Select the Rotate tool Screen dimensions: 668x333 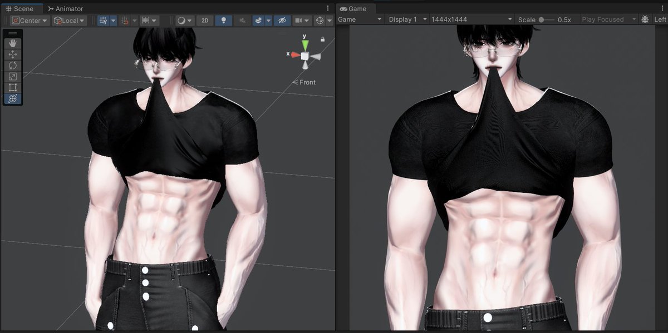pos(13,66)
